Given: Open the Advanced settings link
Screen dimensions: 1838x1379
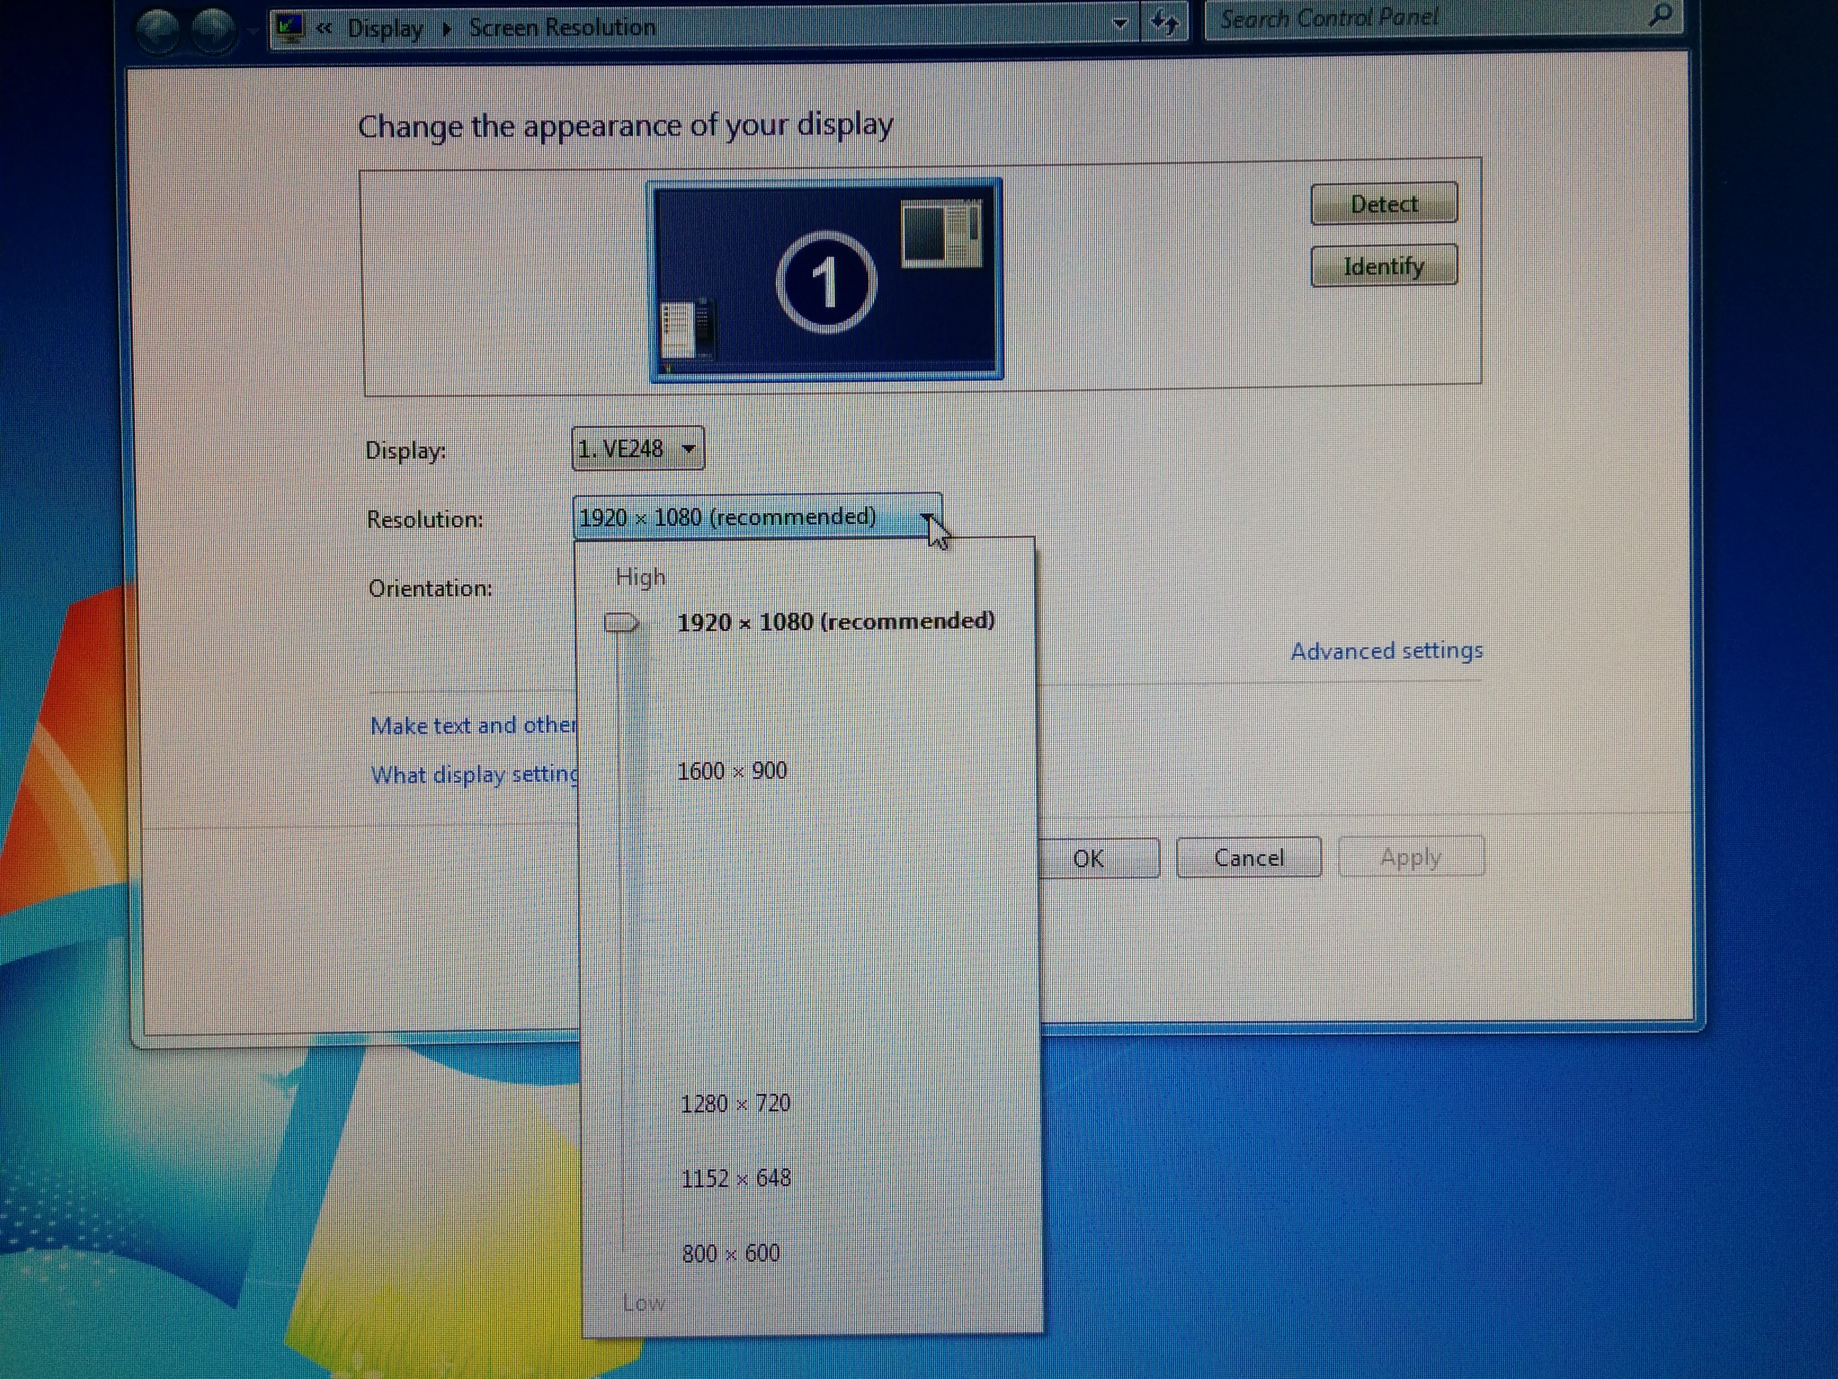Looking at the screenshot, I should [1387, 651].
